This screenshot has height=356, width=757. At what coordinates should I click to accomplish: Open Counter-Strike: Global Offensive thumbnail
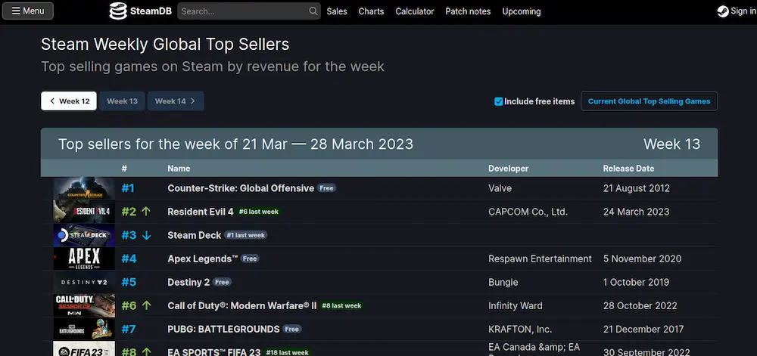(84, 188)
